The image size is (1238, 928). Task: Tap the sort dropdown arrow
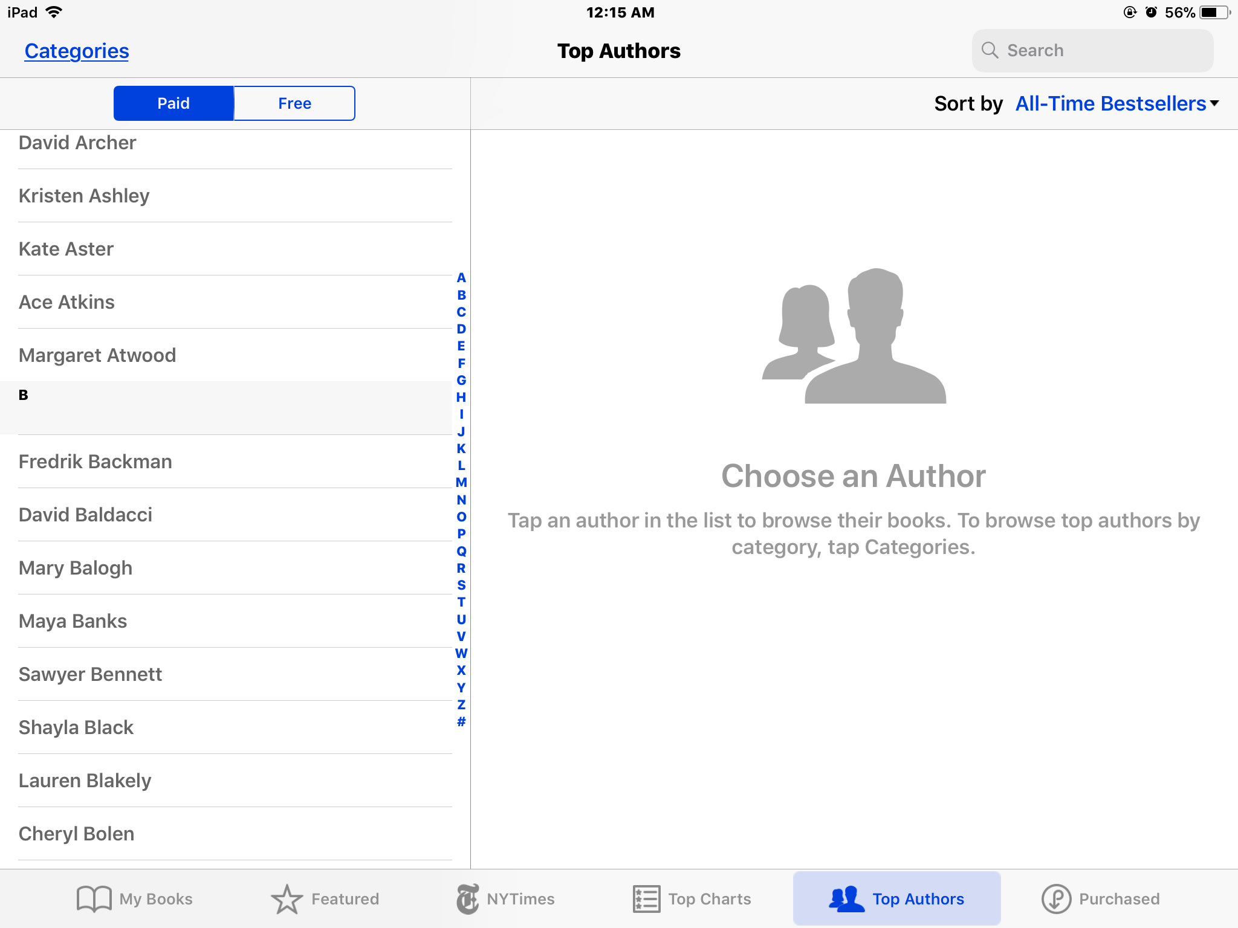click(1214, 104)
